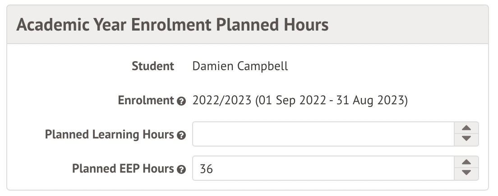Decrease Planned Learning Hours with down arrow
Screen dimensions: 498x196
(467, 139)
